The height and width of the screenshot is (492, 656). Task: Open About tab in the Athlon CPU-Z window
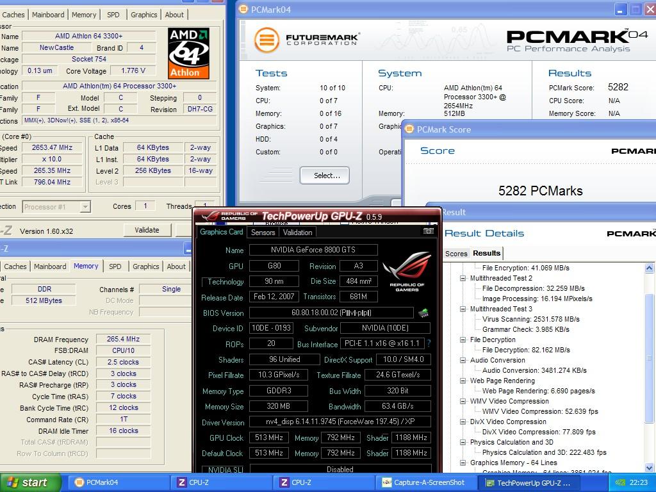point(174,15)
